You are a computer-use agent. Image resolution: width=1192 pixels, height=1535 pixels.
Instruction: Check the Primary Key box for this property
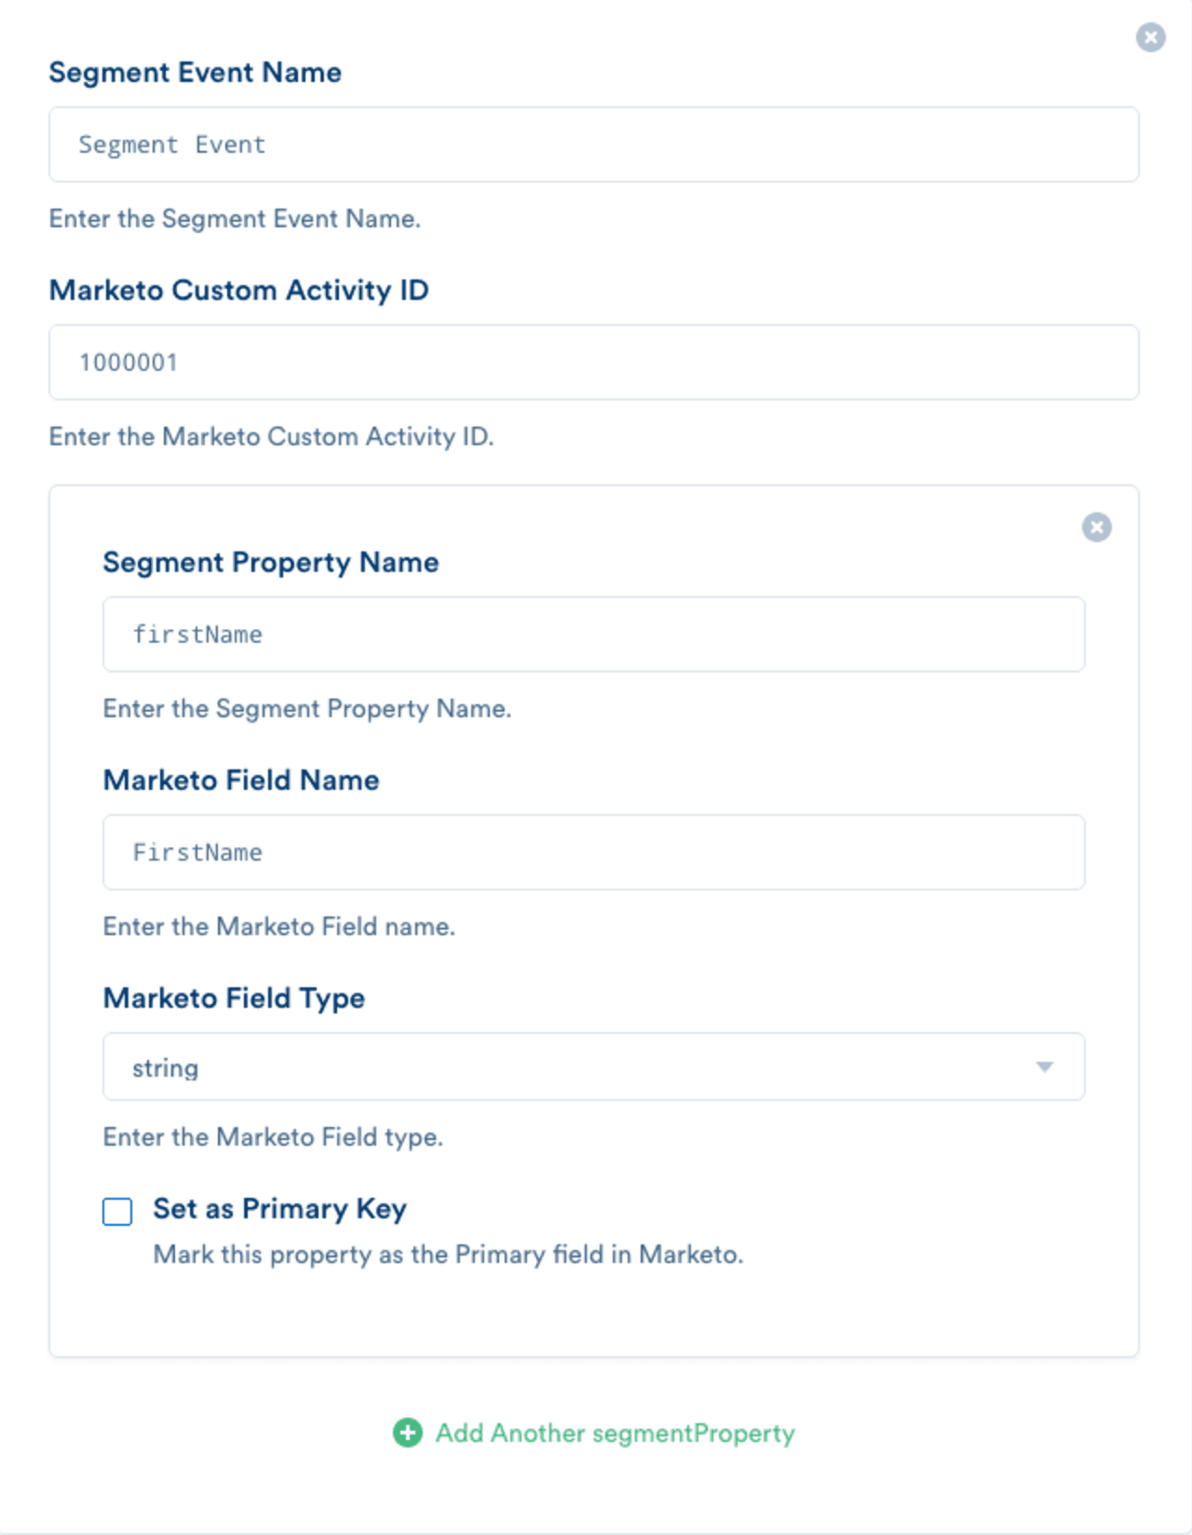click(x=119, y=1212)
